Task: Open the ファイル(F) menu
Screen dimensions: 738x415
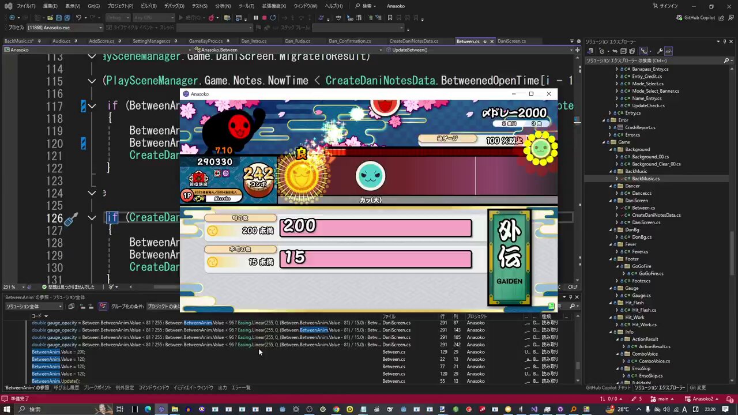Action: click(x=26, y=6)
